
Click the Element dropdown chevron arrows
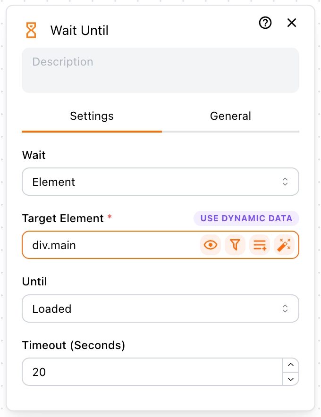(285, 182)
